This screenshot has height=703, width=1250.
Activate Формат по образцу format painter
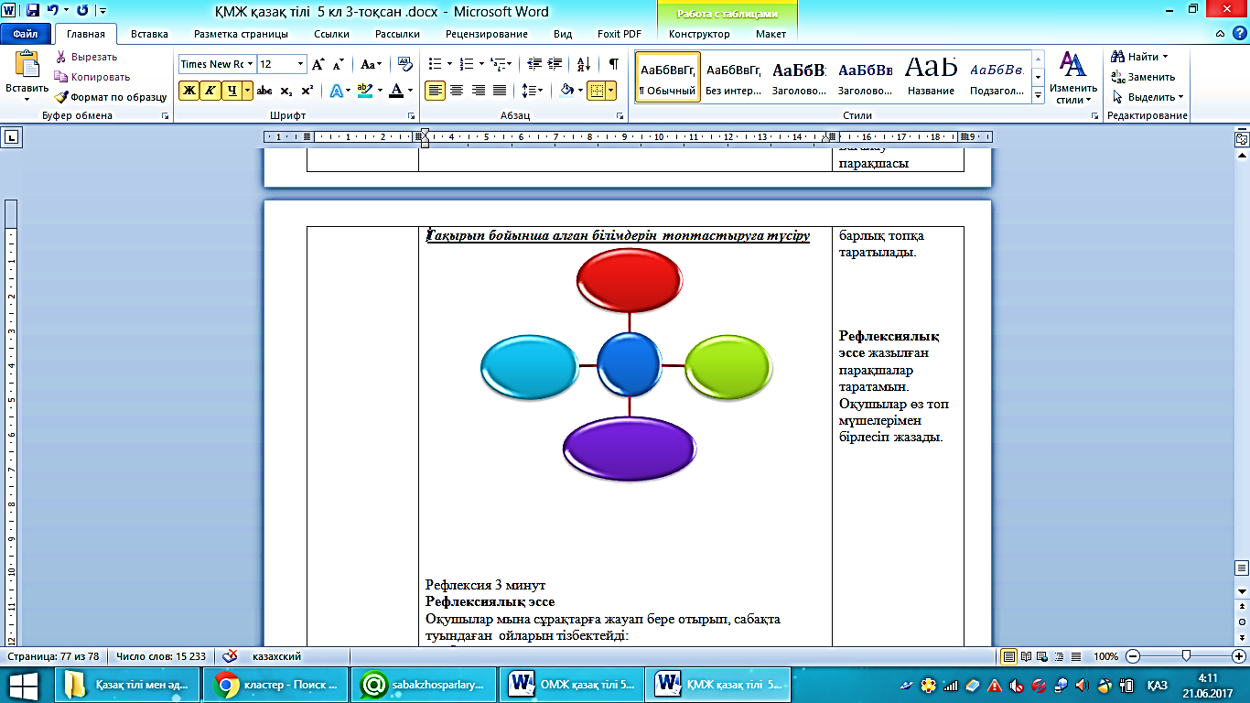(x=111, y=97)
